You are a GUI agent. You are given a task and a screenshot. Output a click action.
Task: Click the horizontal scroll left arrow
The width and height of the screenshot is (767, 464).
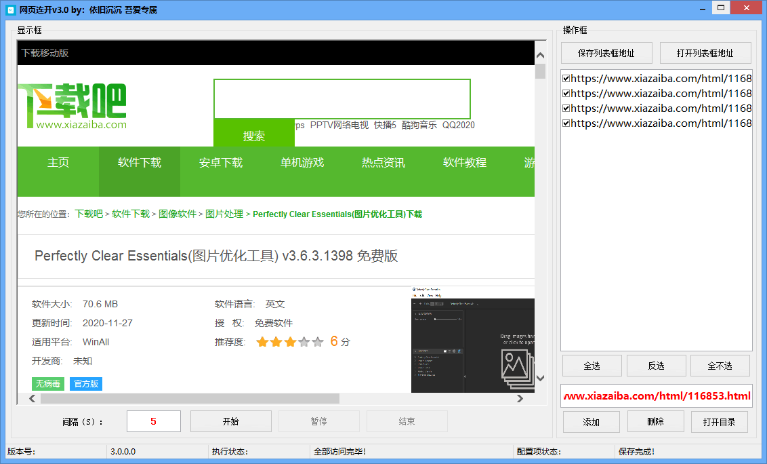33,398
